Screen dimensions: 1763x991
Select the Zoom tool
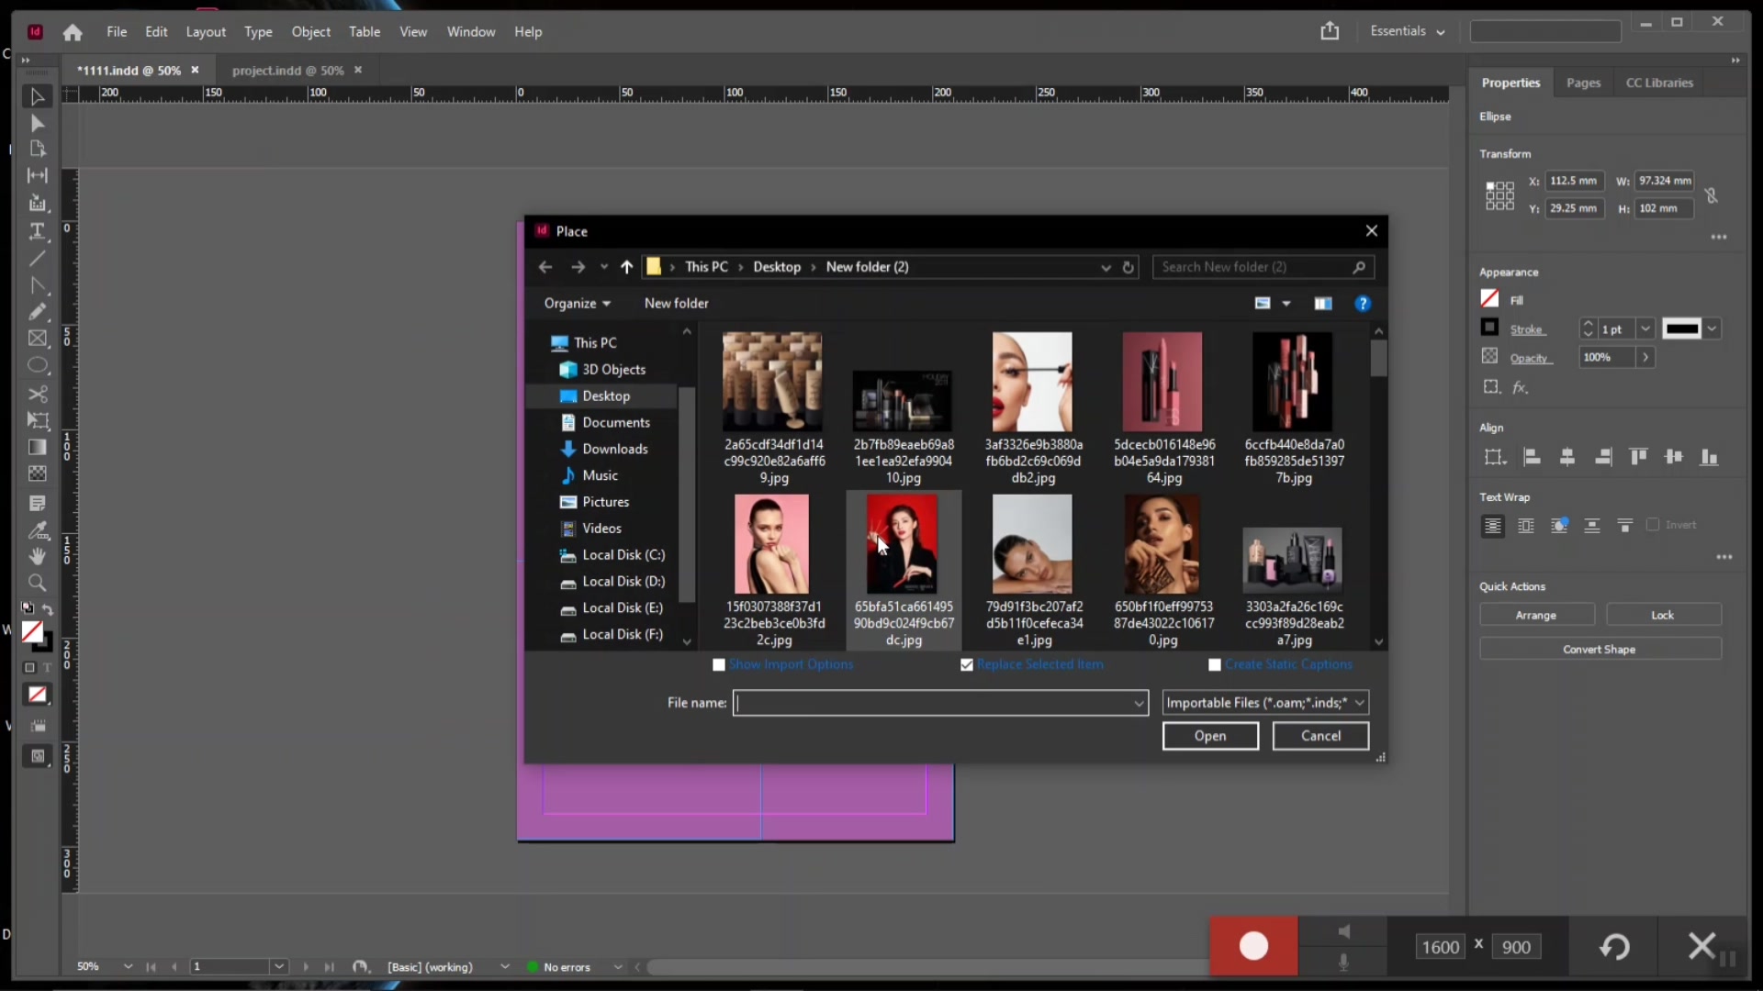point(38,583)
